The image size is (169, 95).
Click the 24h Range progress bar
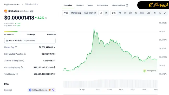(30, 32)
